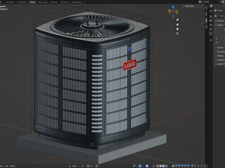225x168 pixels.
Task: Expand the Align Tools panel
Action: pos(189,6)
